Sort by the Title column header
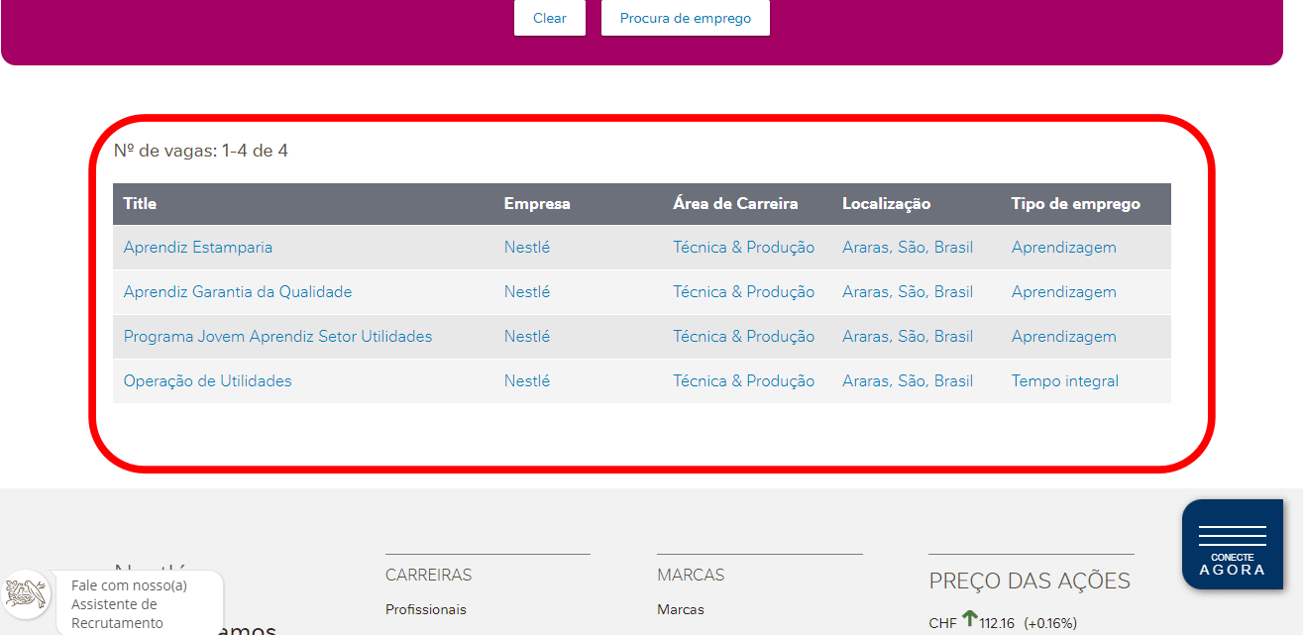The height and width of the screenshot is (635, 1303). click(140, 204)
